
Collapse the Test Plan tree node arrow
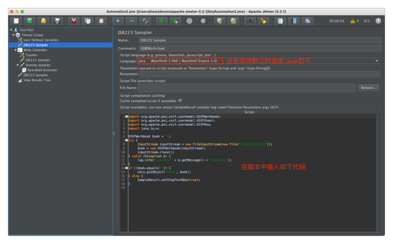11,30
